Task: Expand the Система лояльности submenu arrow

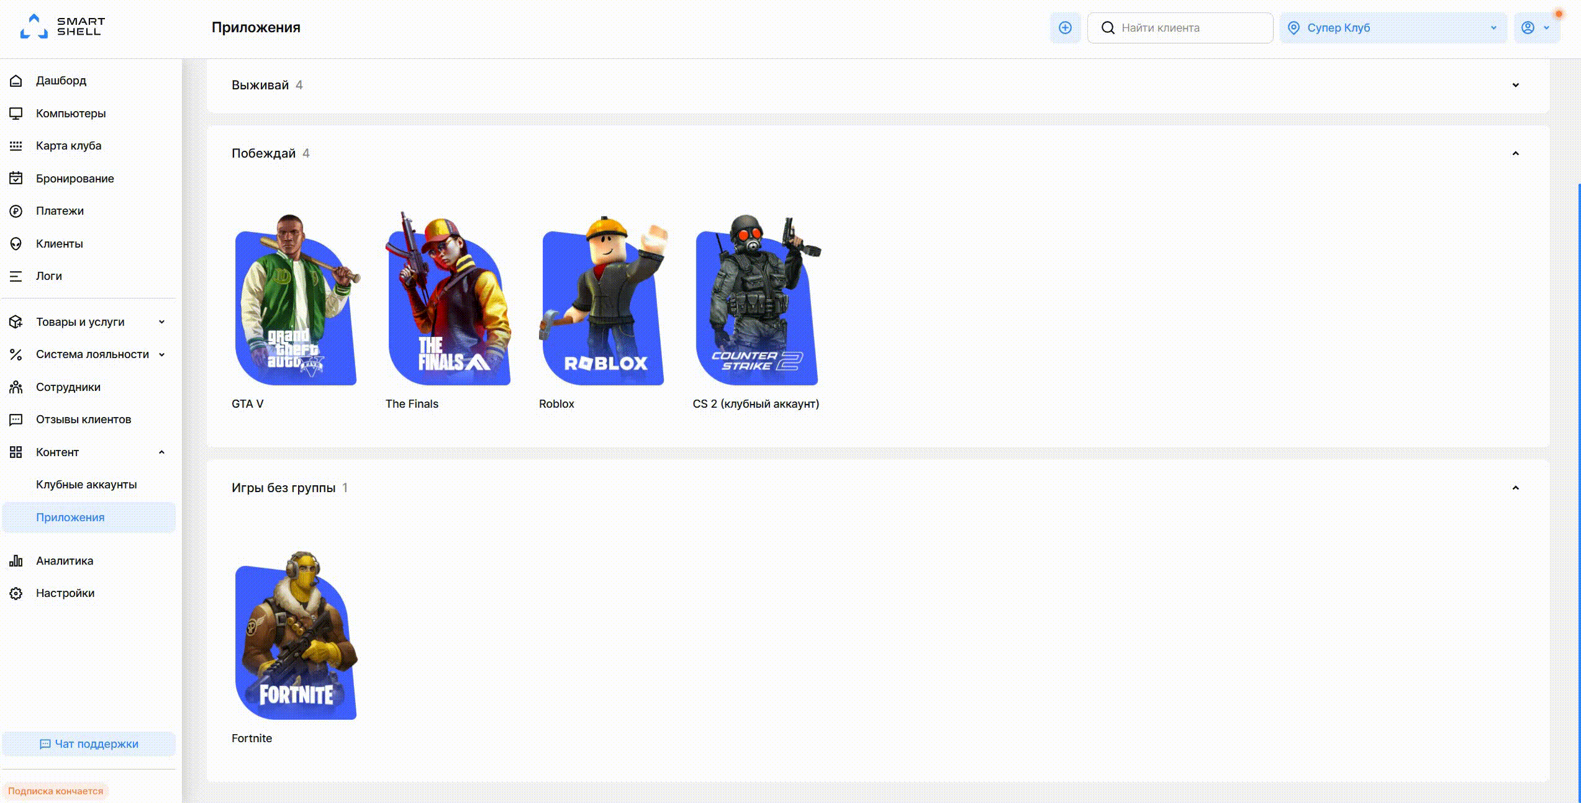Action: click(161, 354)
